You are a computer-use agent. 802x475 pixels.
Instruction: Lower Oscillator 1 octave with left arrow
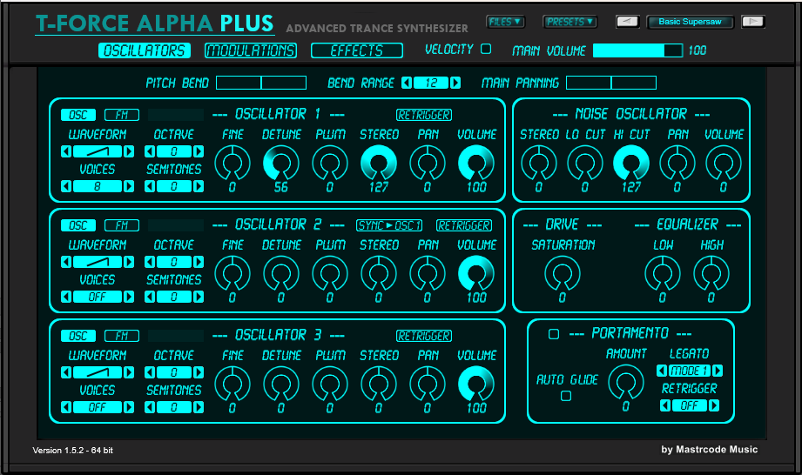tap(150, 151)
